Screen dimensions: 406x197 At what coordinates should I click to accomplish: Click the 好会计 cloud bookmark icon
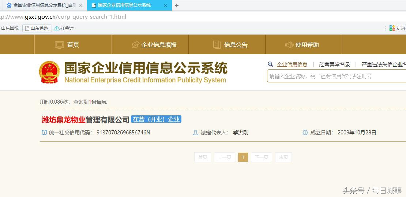(56, 28)
